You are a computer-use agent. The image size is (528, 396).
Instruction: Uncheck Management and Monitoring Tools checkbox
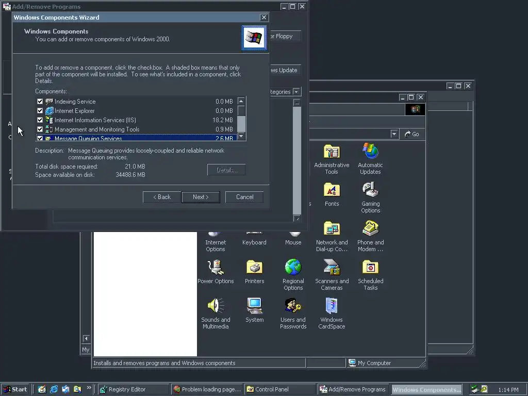[x=40, y=129]
